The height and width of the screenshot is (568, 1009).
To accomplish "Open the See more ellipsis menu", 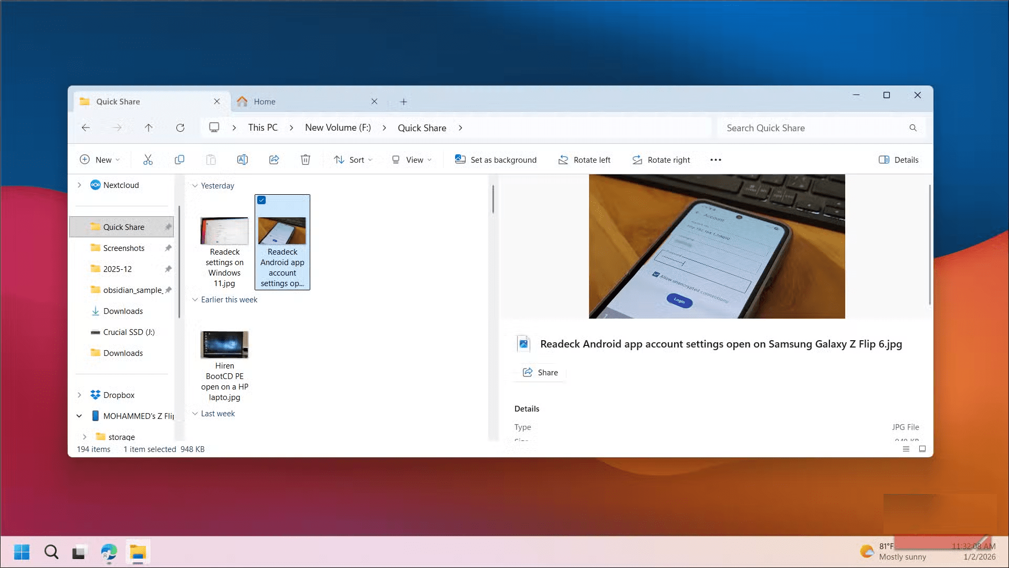I will tap(716, 160).
